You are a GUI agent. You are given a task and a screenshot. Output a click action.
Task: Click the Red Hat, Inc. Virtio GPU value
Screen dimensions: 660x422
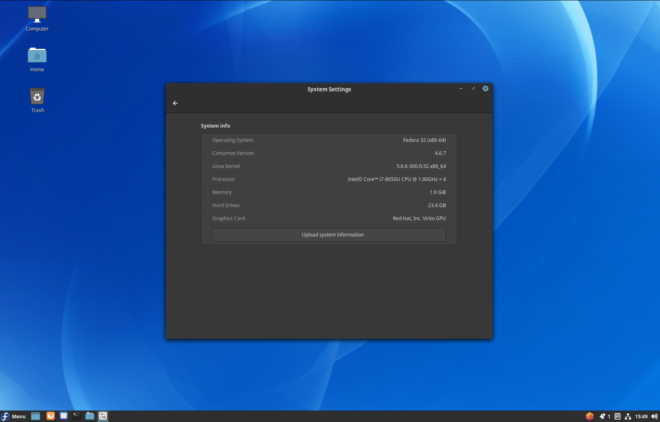[x=419, y=219]
